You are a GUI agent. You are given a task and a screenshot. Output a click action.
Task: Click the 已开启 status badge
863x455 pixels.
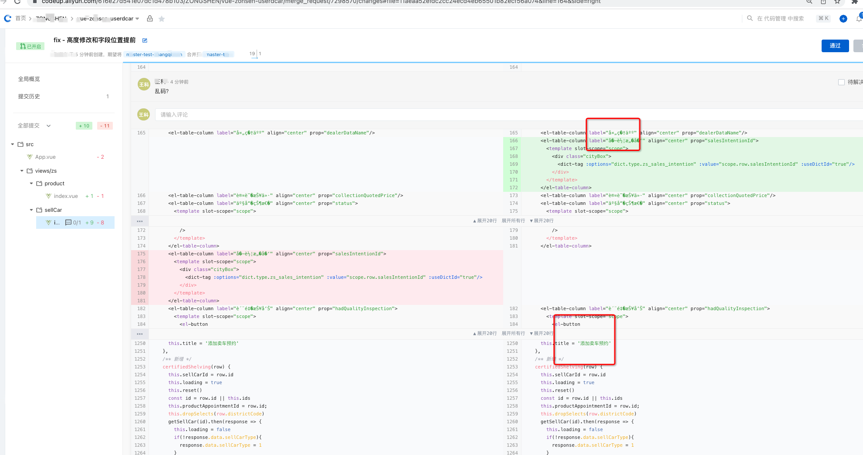[x=30, y=46]
